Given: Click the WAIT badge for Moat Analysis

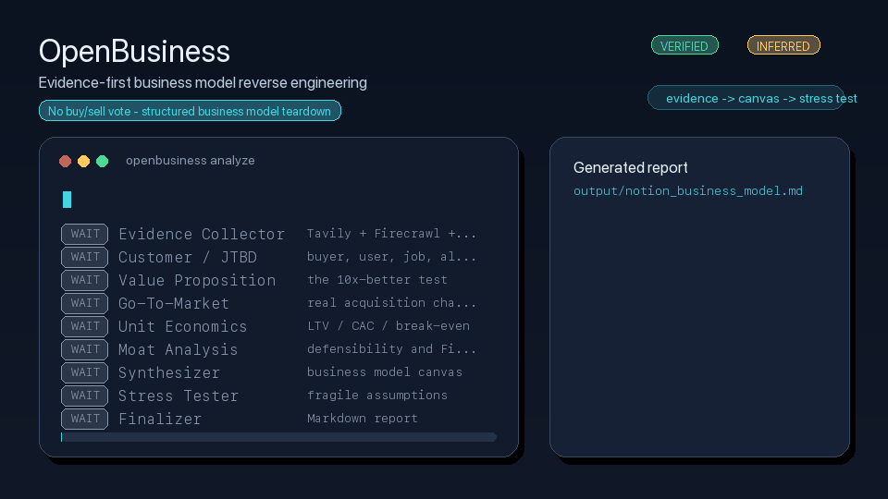Looking at the screenshot, I should (x=85, y=349).
